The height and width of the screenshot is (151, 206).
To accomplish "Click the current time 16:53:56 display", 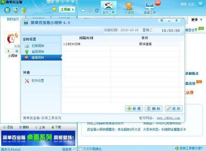I will [x=171, y=30].
